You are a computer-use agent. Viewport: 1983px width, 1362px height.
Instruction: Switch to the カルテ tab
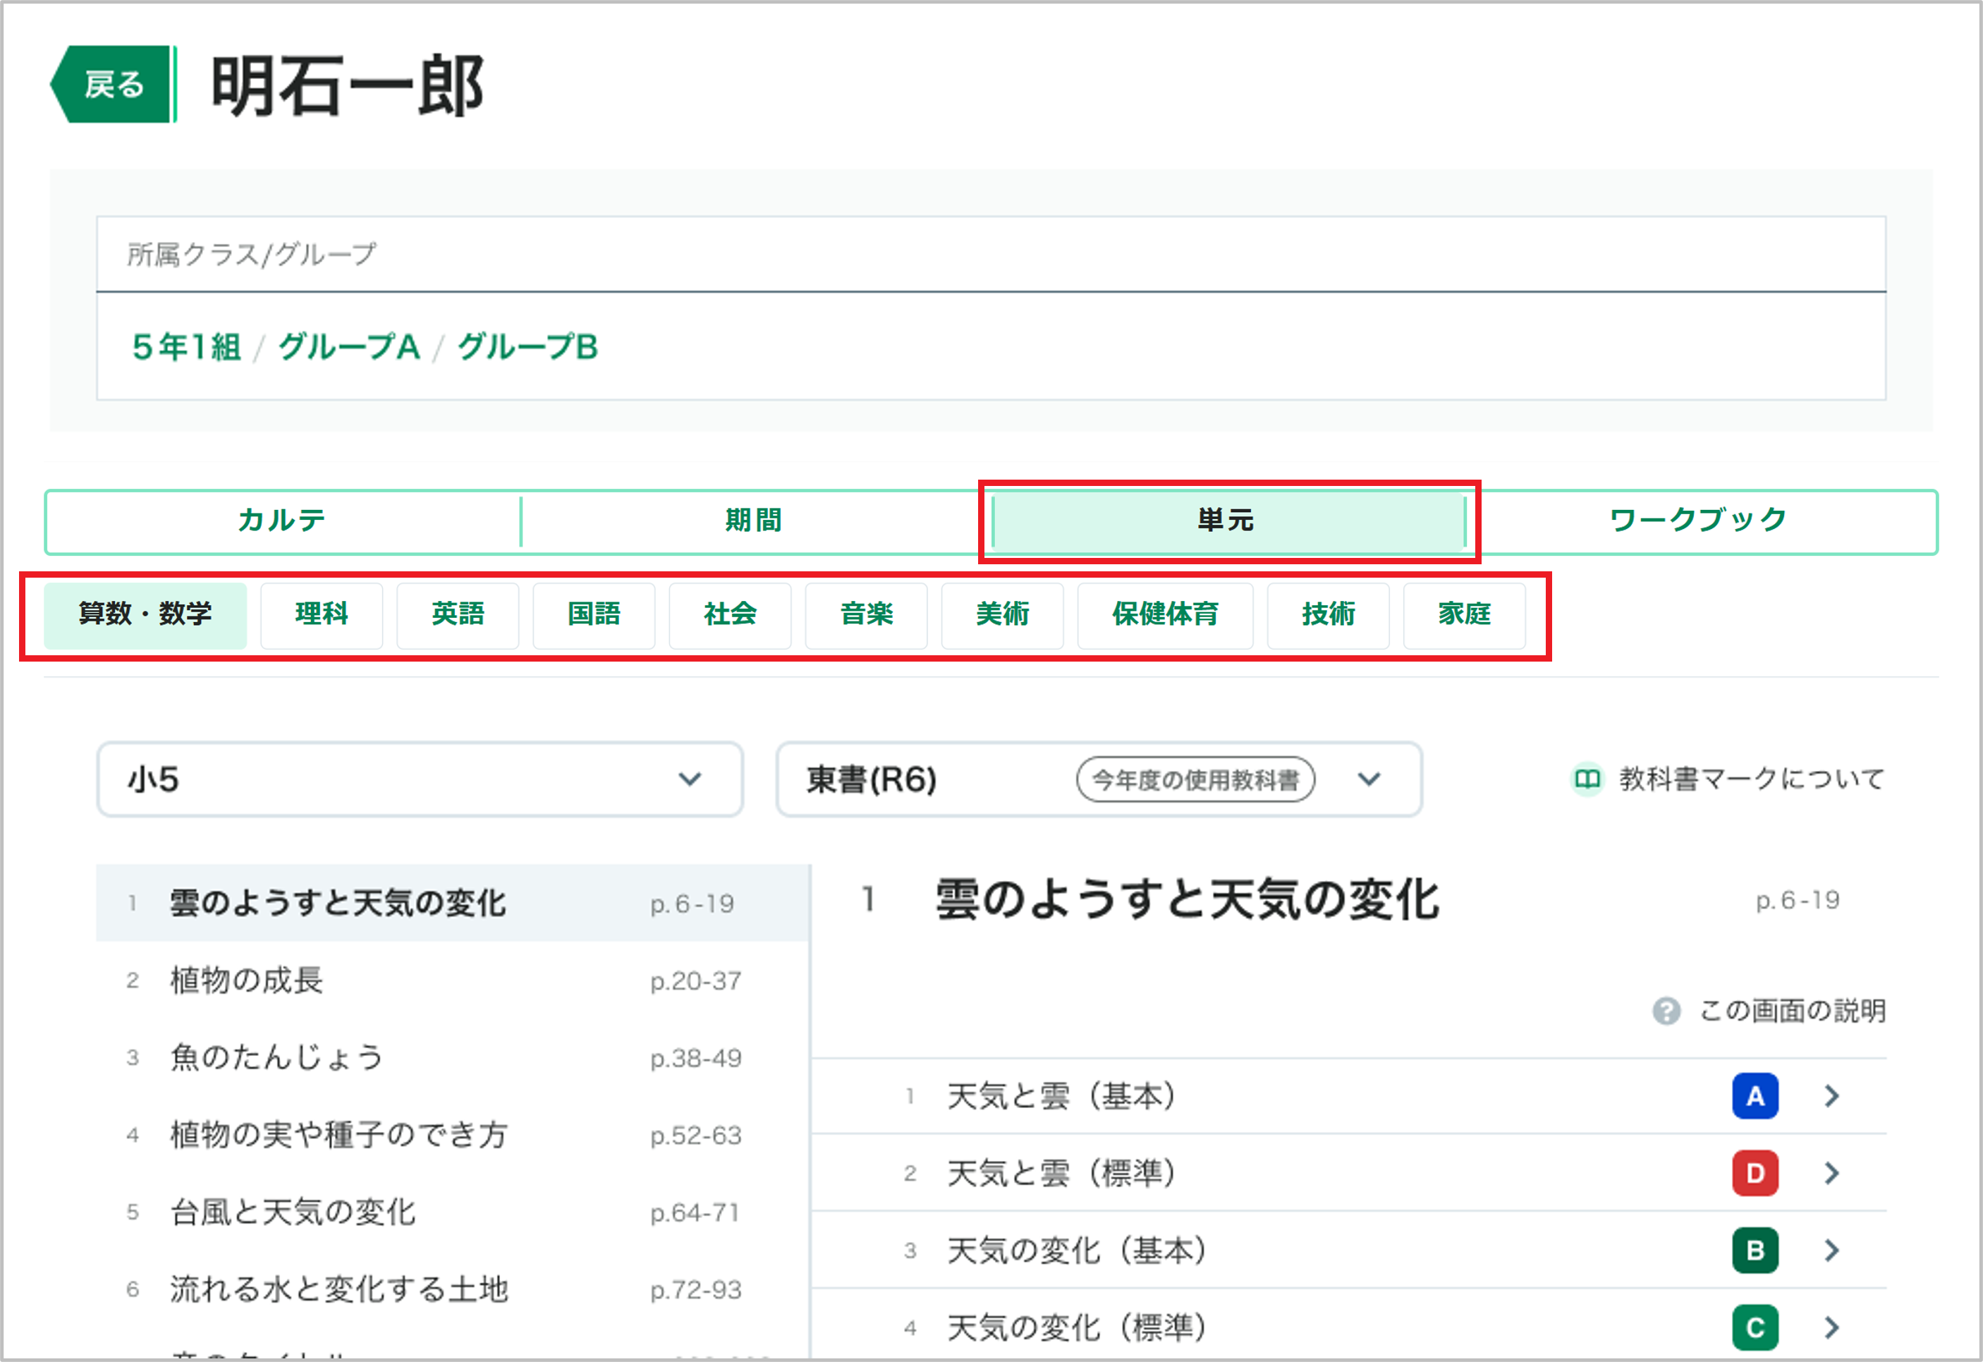pos(283,521)
